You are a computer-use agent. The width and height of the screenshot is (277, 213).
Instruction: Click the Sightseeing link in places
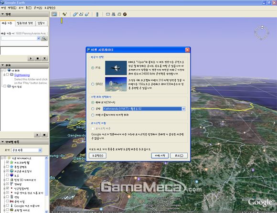click(x=22, y=75)
